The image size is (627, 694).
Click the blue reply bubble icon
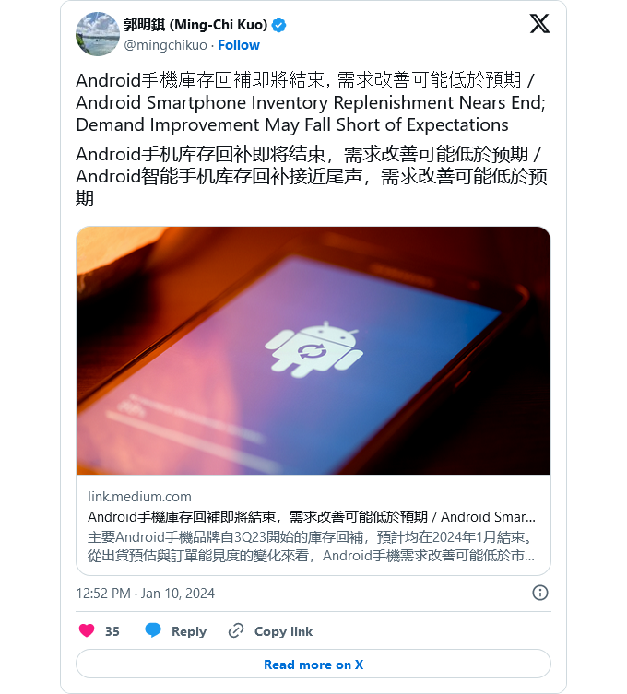pyautogui.click(x=153, y=629)
